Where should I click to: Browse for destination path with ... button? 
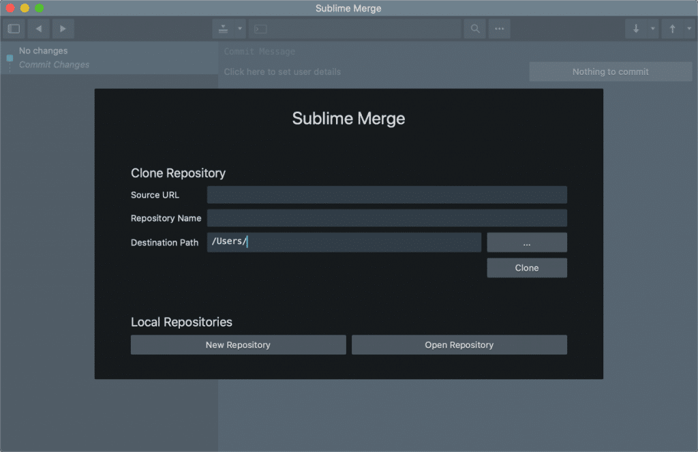point(526,243)
